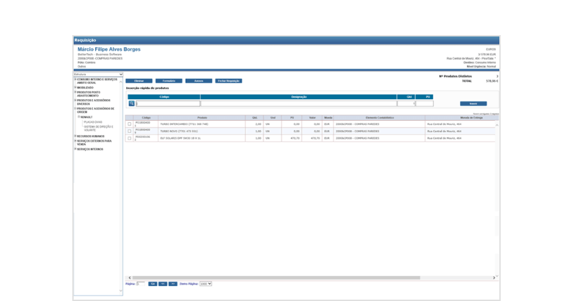Click the Eliminar button
573x301 pixels.
coord(139,81)
